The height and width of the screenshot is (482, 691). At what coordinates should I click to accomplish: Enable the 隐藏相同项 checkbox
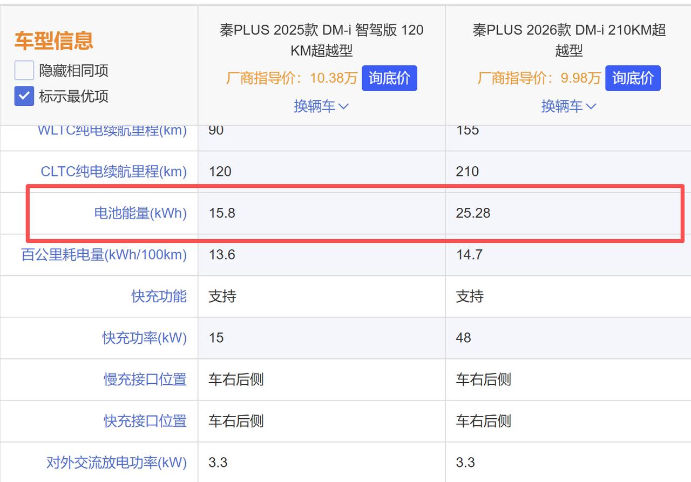(24, 71)
